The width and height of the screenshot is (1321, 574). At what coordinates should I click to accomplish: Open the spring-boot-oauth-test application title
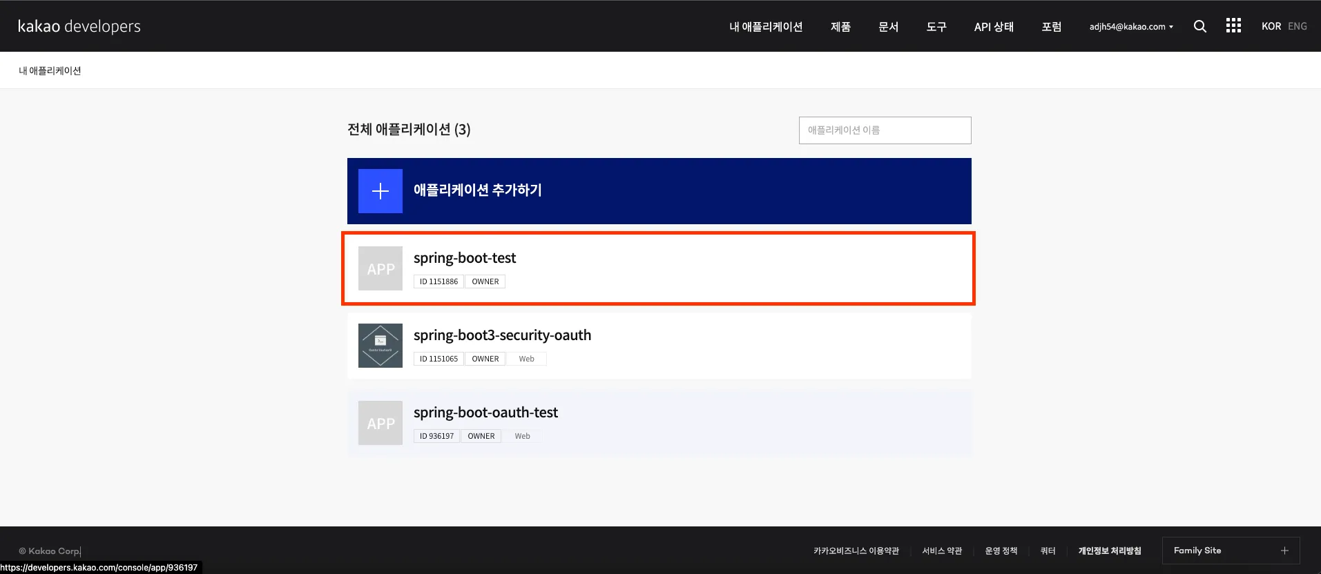click(x=485, y=413)
